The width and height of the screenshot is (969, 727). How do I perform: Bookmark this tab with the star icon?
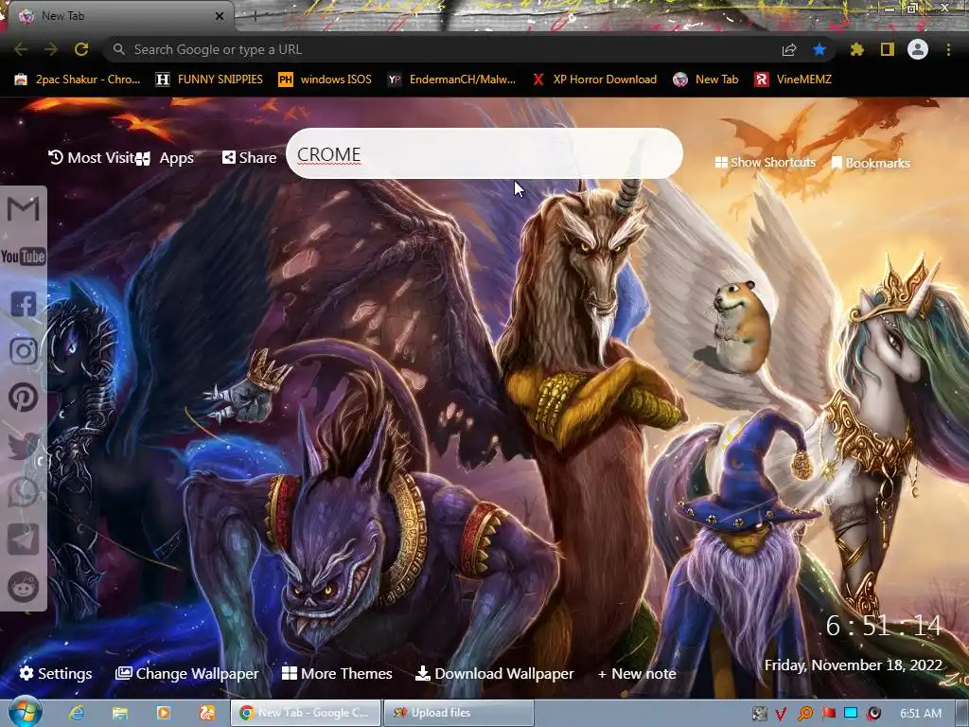[819, 49]
